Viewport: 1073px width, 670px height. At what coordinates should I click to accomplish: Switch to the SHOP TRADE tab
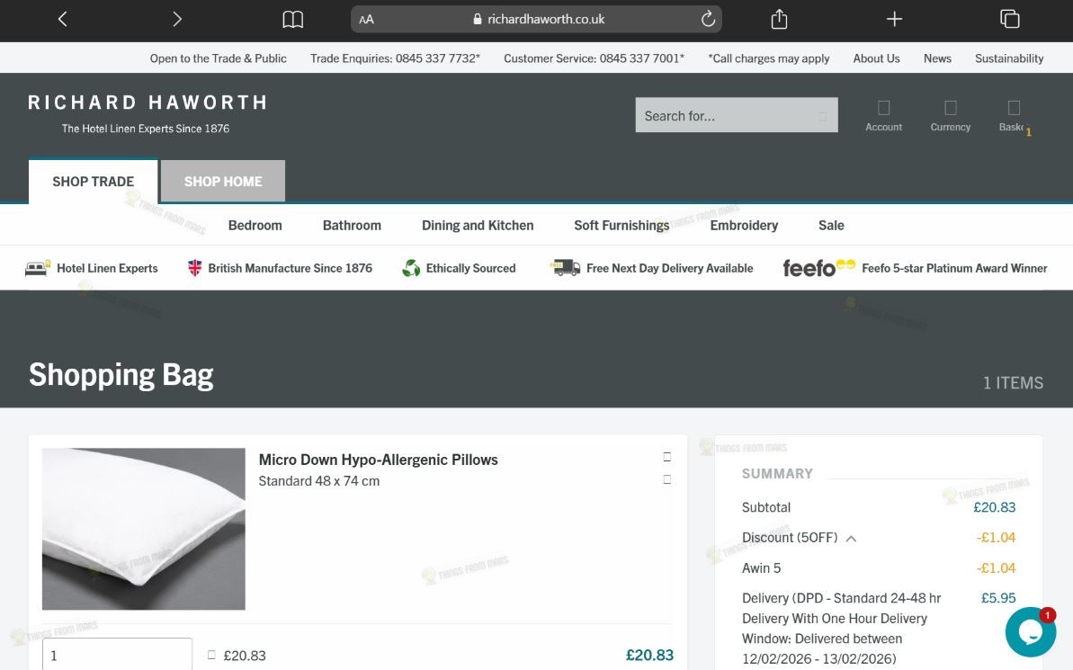click(93, 182)
